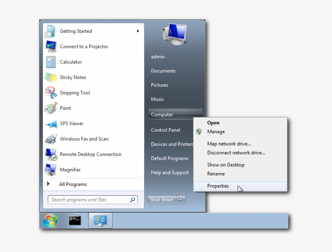332x252 pixels.
Task: Click Properties in the context menu
Action: click(240, 186)
